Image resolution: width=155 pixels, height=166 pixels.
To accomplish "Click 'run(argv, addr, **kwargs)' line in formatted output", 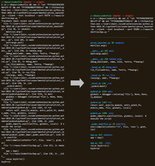I will click(x=105, y=78).
